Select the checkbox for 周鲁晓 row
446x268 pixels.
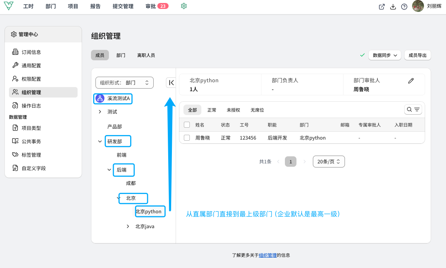point(187,138)
